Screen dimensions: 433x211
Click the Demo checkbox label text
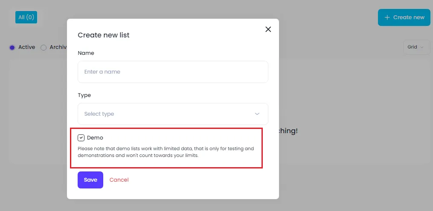click(95, 138)
